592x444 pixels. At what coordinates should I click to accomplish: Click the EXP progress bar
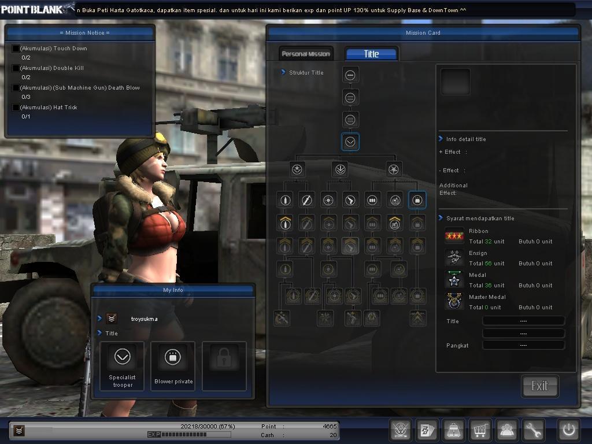tap(189, 435)
